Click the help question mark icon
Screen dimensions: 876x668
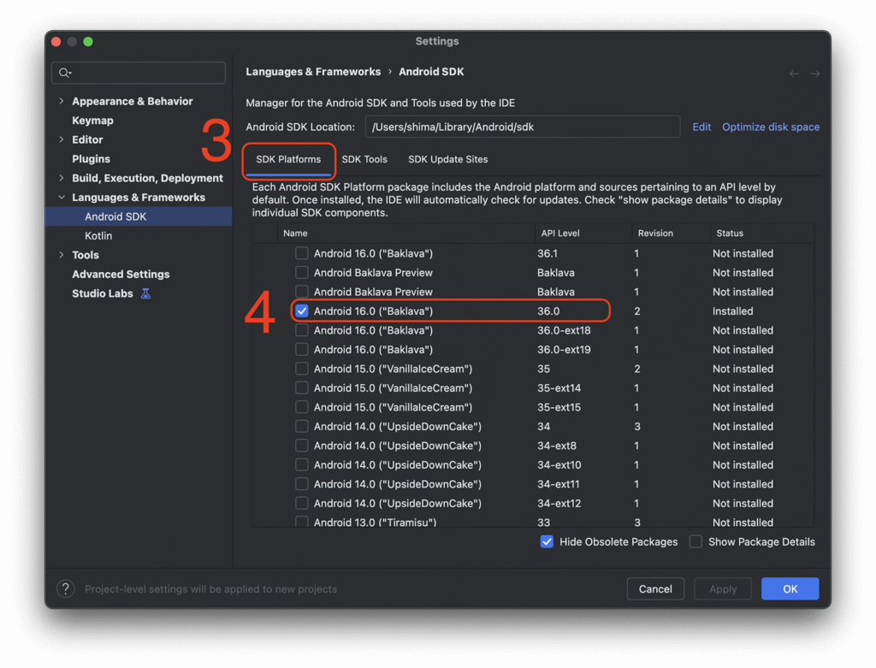tap(65, 588)
